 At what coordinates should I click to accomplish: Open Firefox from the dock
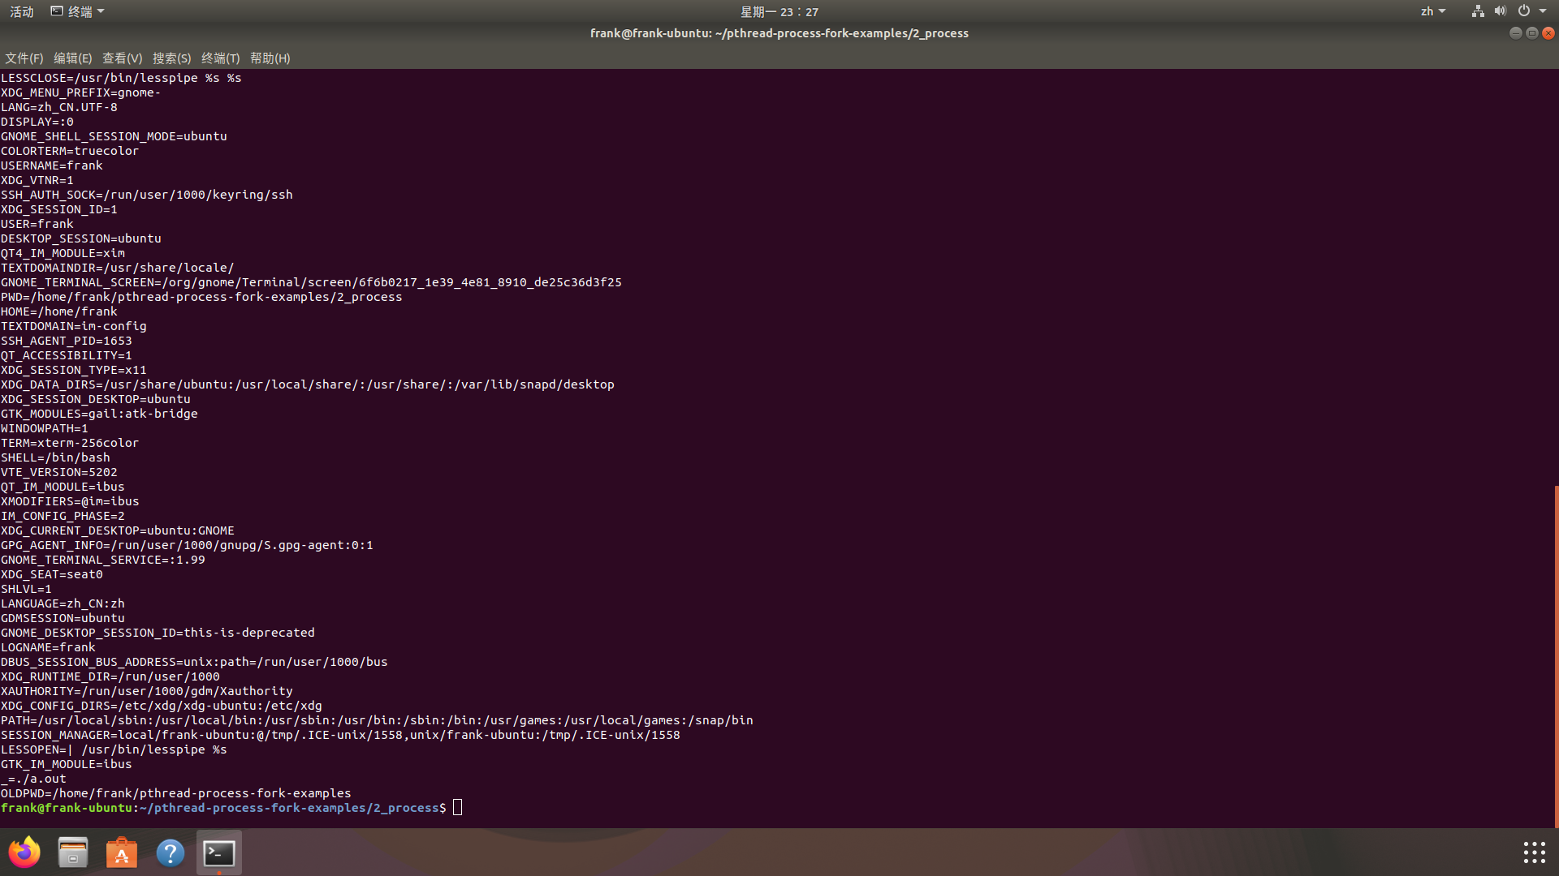24,852
